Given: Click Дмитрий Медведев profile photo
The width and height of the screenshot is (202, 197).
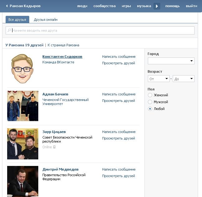Looking at the screenshot, I should (23, 181).
